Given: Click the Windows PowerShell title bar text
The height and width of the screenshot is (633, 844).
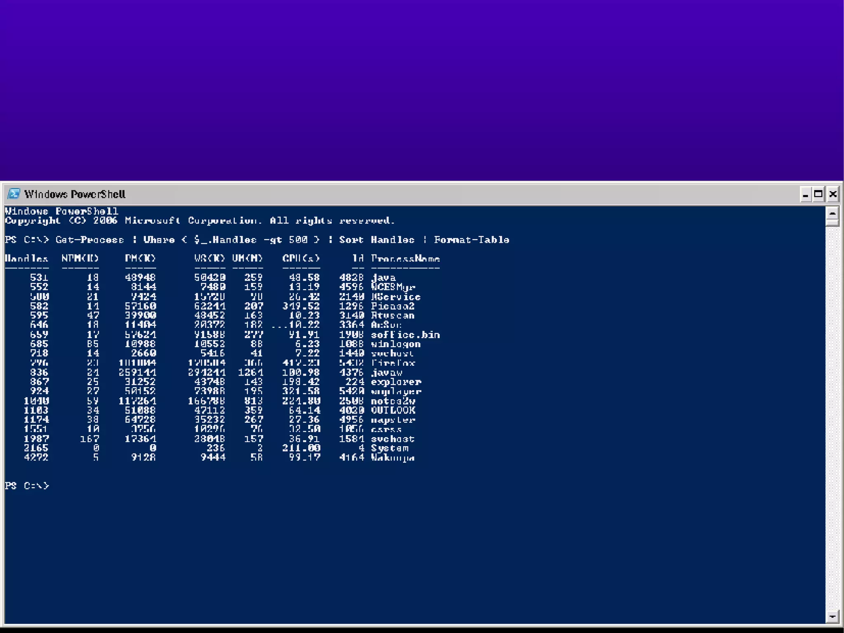Looking at the screenshot, I should click(x=75, y=194).
